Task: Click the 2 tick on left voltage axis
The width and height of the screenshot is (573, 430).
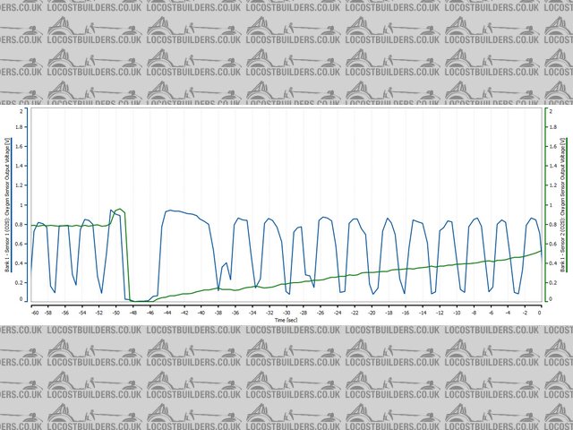Action: click(21, 111)
